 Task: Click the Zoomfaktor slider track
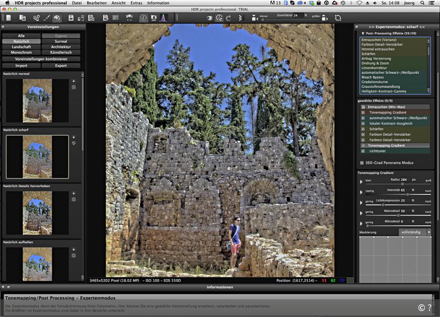(x=291, y=20)
